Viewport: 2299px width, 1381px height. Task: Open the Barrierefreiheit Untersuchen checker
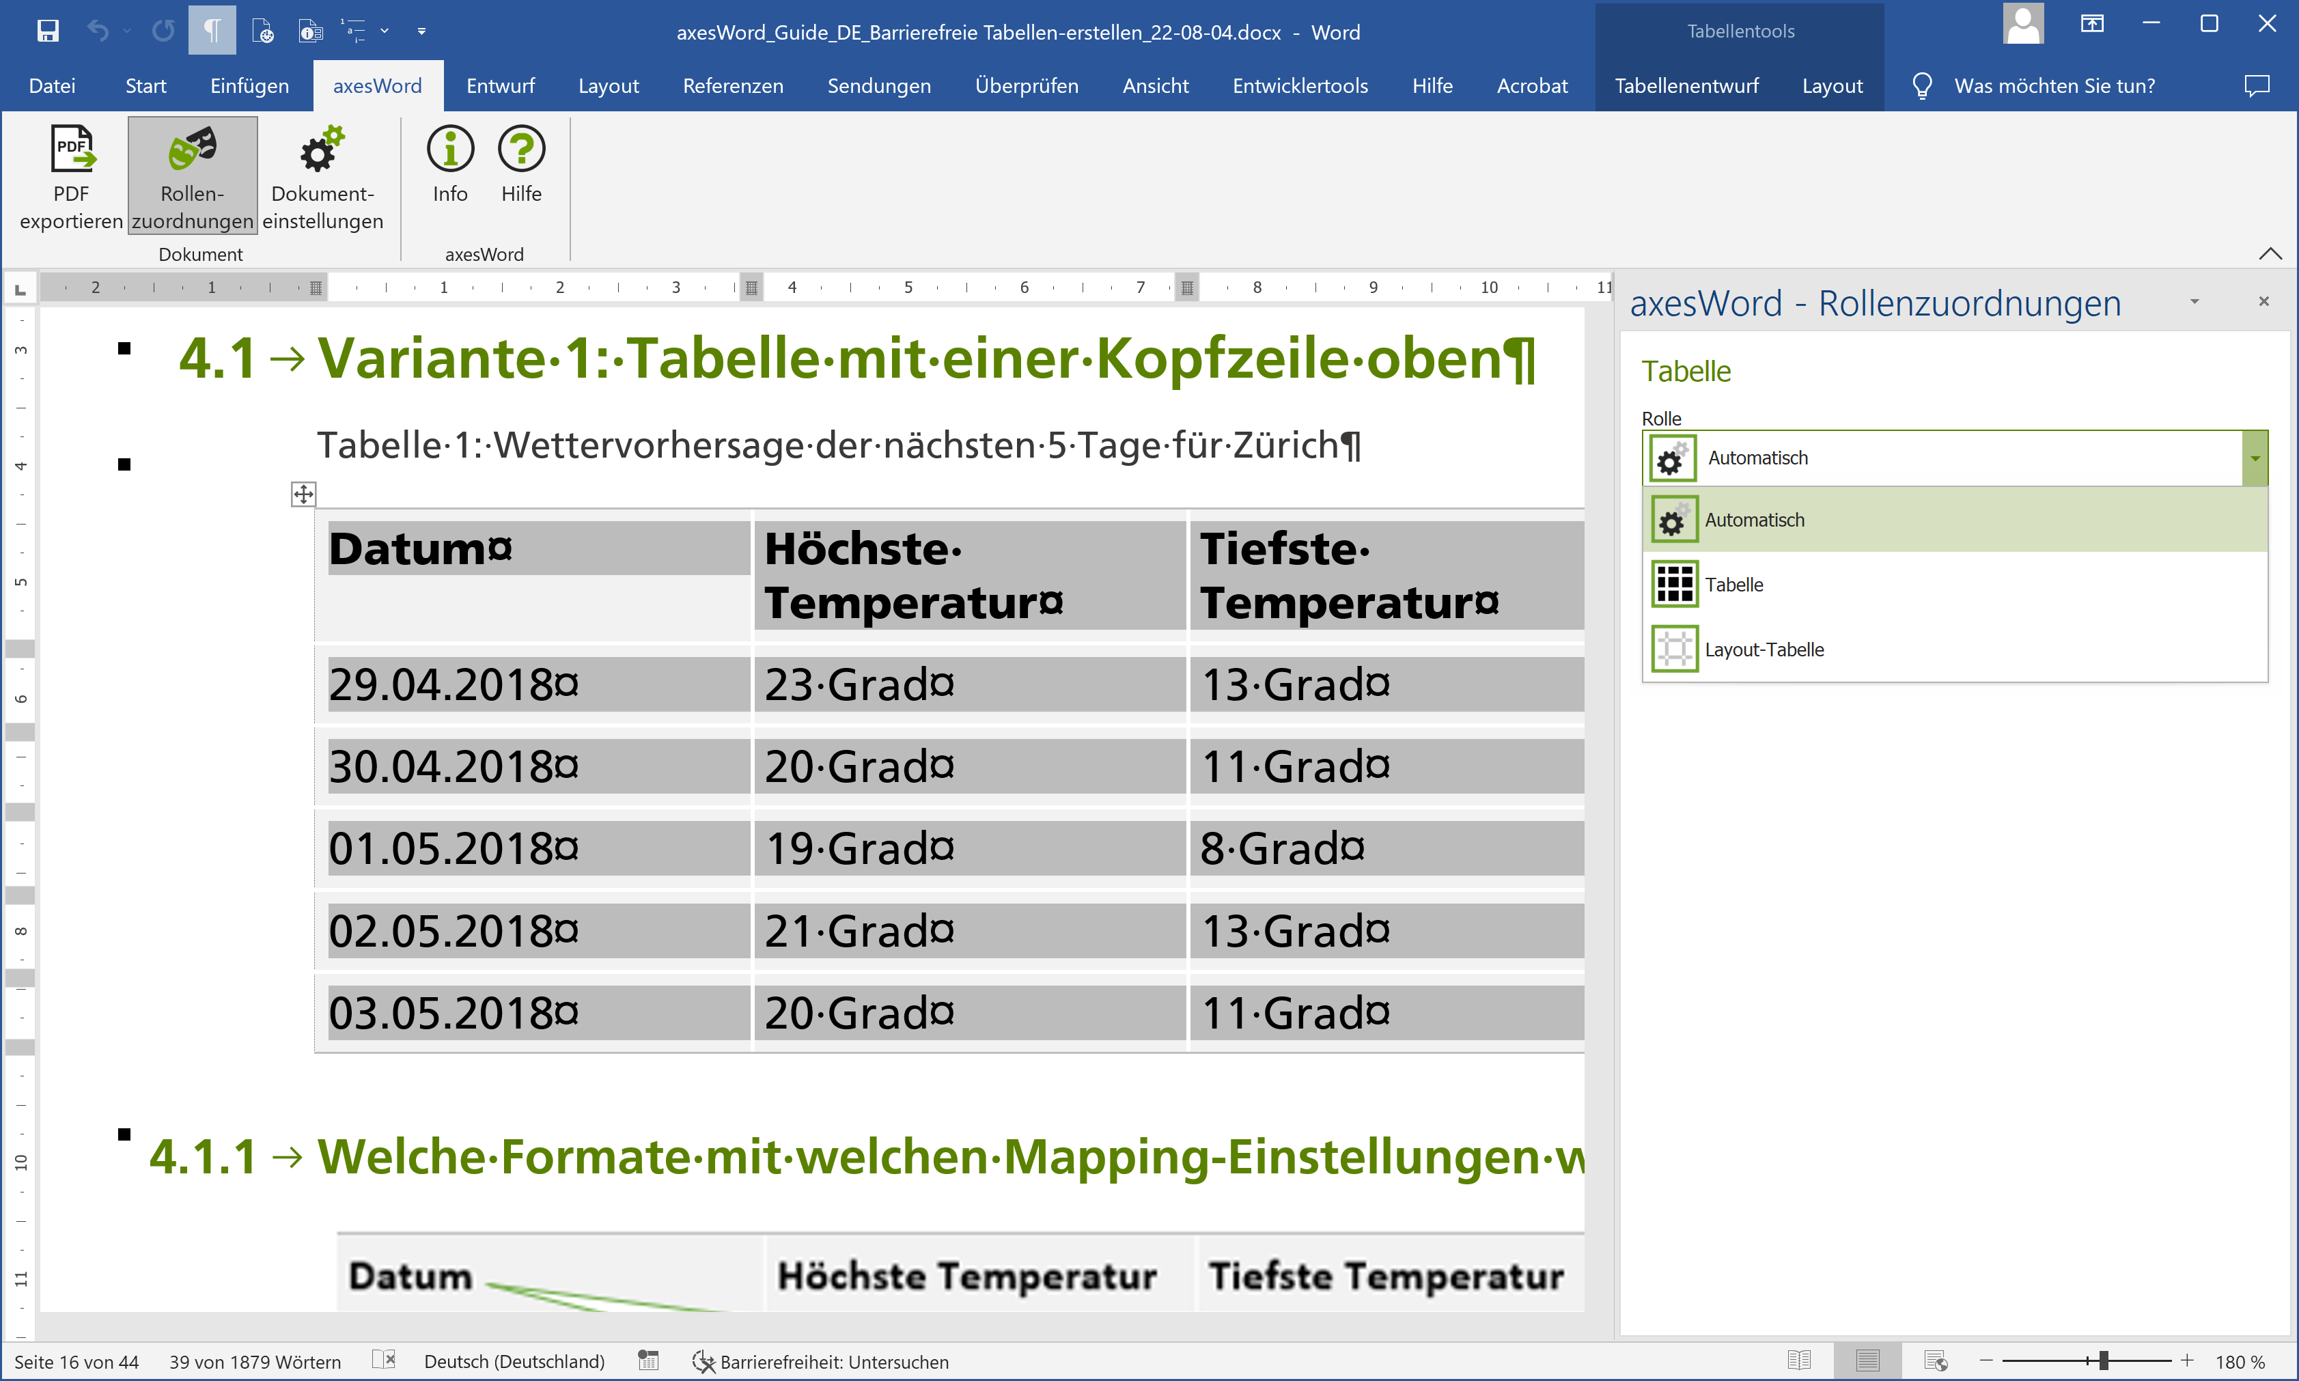pos(822,1361)
